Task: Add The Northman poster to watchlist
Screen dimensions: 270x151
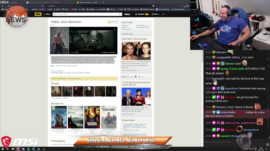Action: pos(70,108)
